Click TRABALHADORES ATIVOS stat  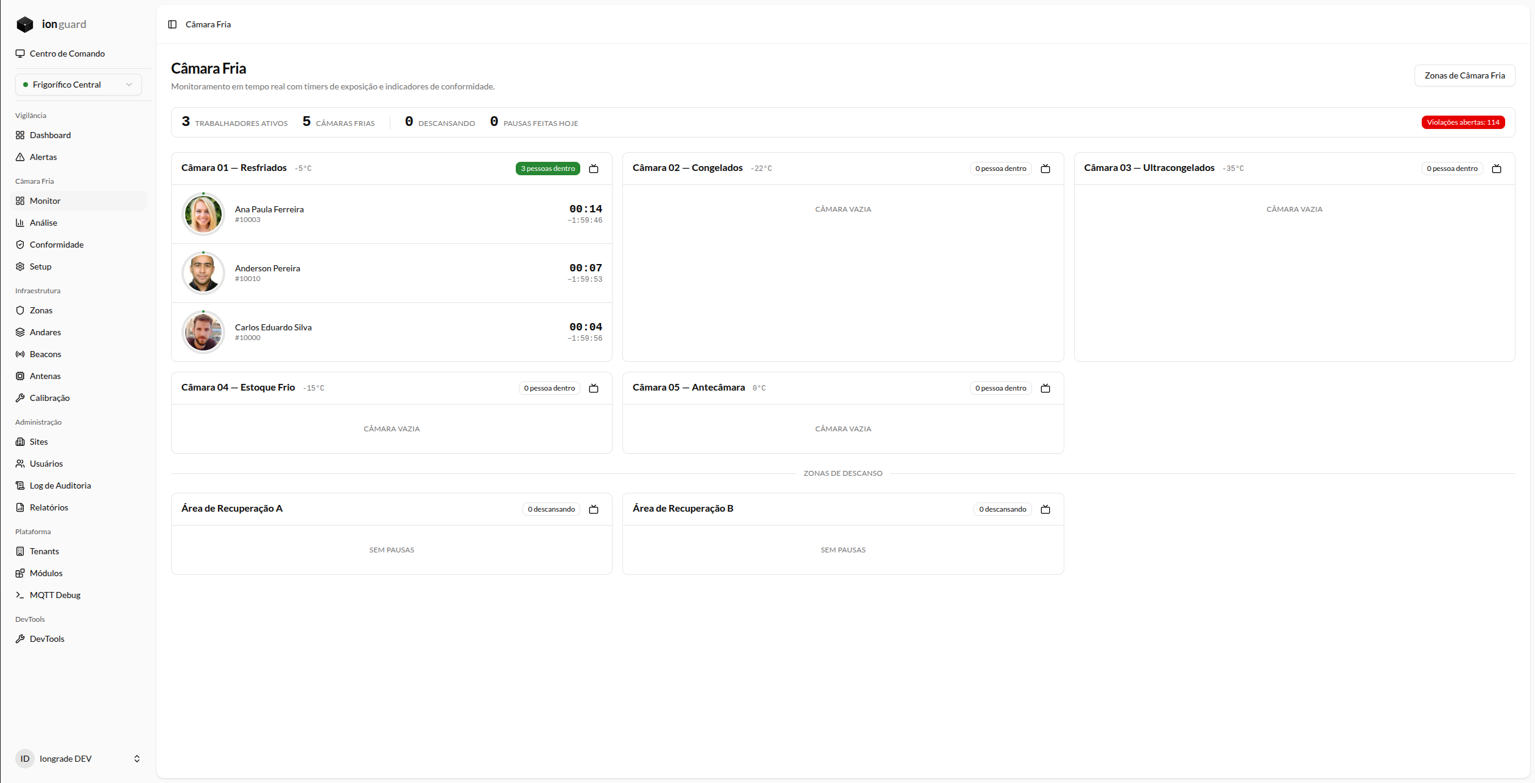click(235, 122)
